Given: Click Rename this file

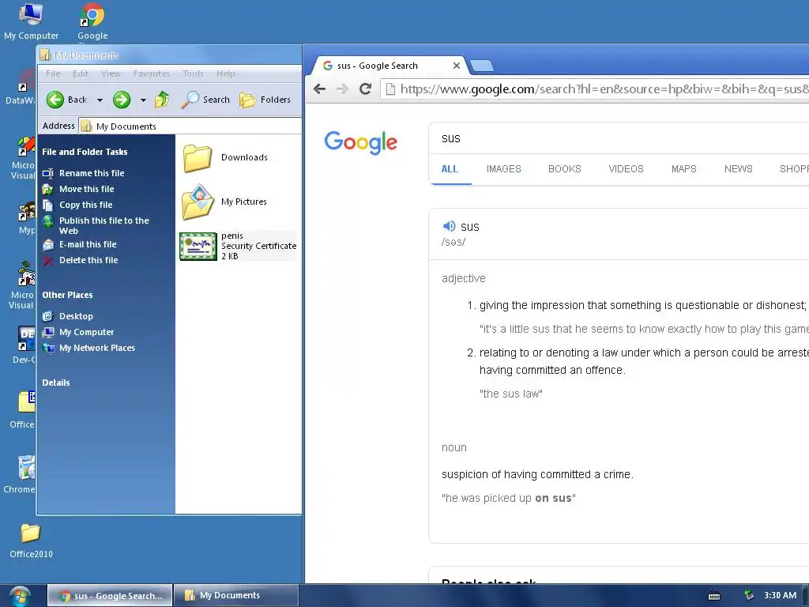Looking at the screenshot, I should pyautogui.click(x=92, y=173).
